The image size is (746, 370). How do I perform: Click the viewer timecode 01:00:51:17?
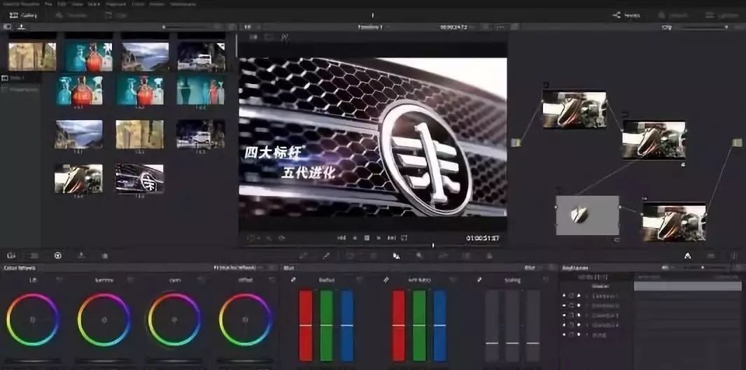pyautogui.click(x=482, y=238)
